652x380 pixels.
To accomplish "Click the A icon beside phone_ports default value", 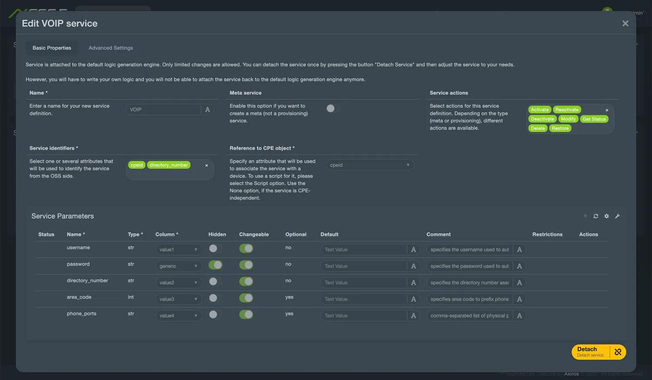I will click(413, 315).
